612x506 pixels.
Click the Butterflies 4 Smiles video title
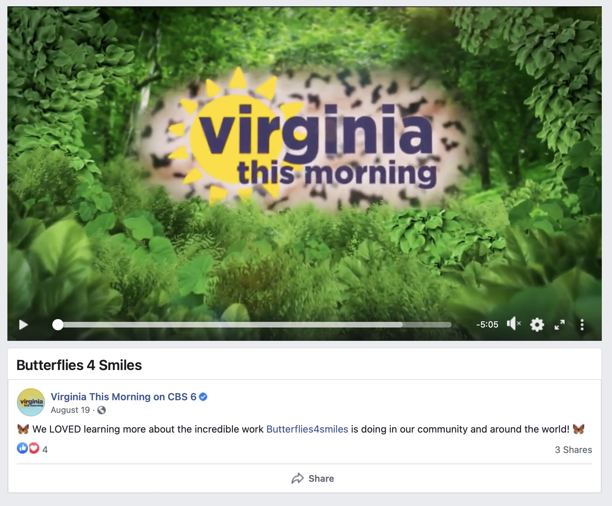pyautogui.click(x=79, y=365)
